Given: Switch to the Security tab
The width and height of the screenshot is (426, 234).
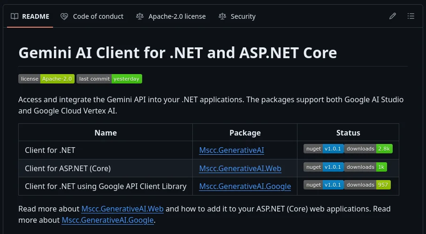Looking at the screenshot, I should (x=237, y=16).
